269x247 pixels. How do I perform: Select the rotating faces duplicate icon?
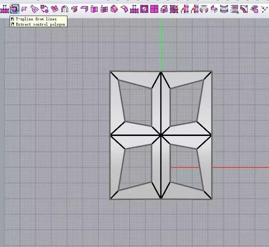[164, 9]
